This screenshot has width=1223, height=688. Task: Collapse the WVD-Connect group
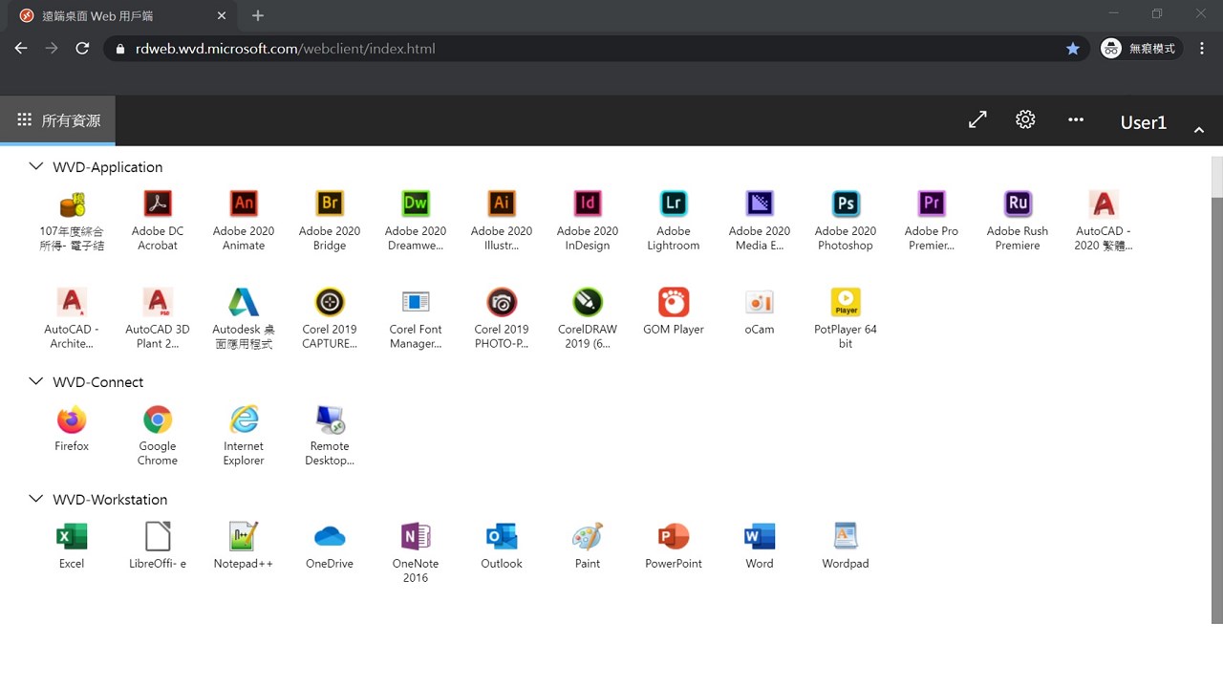pyautogui.click(x=36, y=381)
